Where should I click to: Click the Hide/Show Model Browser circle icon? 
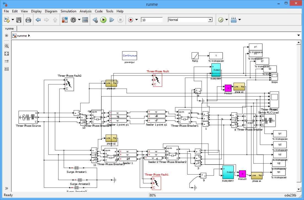[x=7, y=35]
